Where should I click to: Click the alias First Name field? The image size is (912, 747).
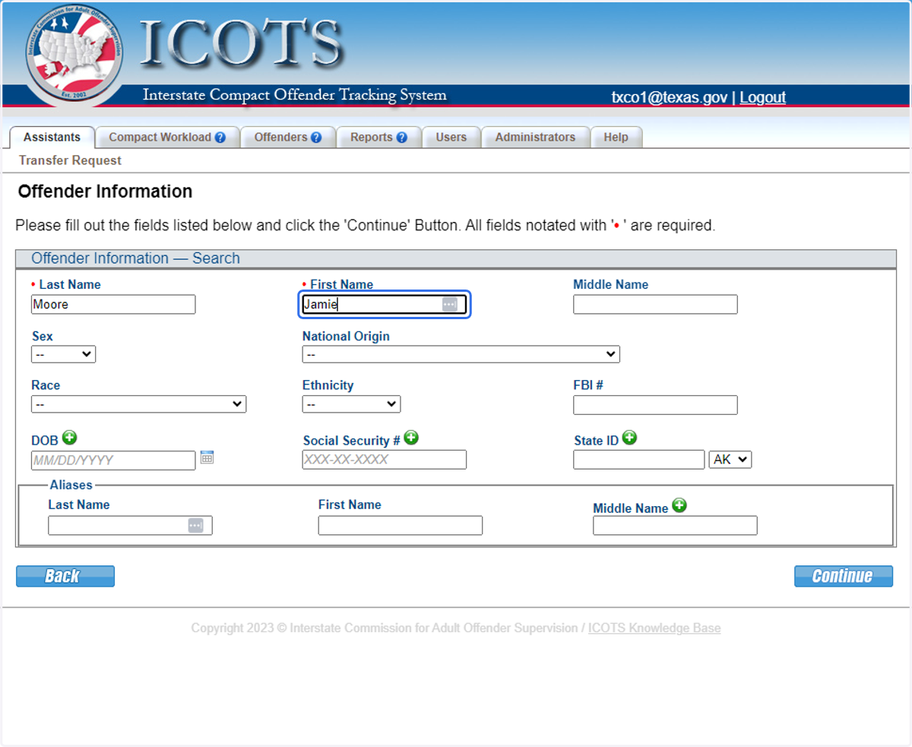(x=401, y=525)
